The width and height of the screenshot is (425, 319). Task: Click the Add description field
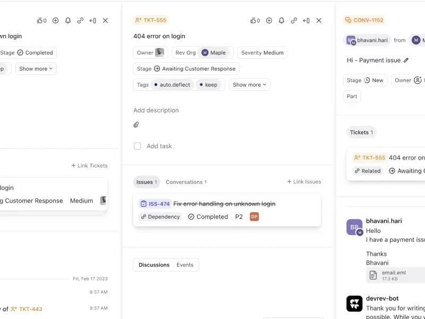tap(156, 110)
